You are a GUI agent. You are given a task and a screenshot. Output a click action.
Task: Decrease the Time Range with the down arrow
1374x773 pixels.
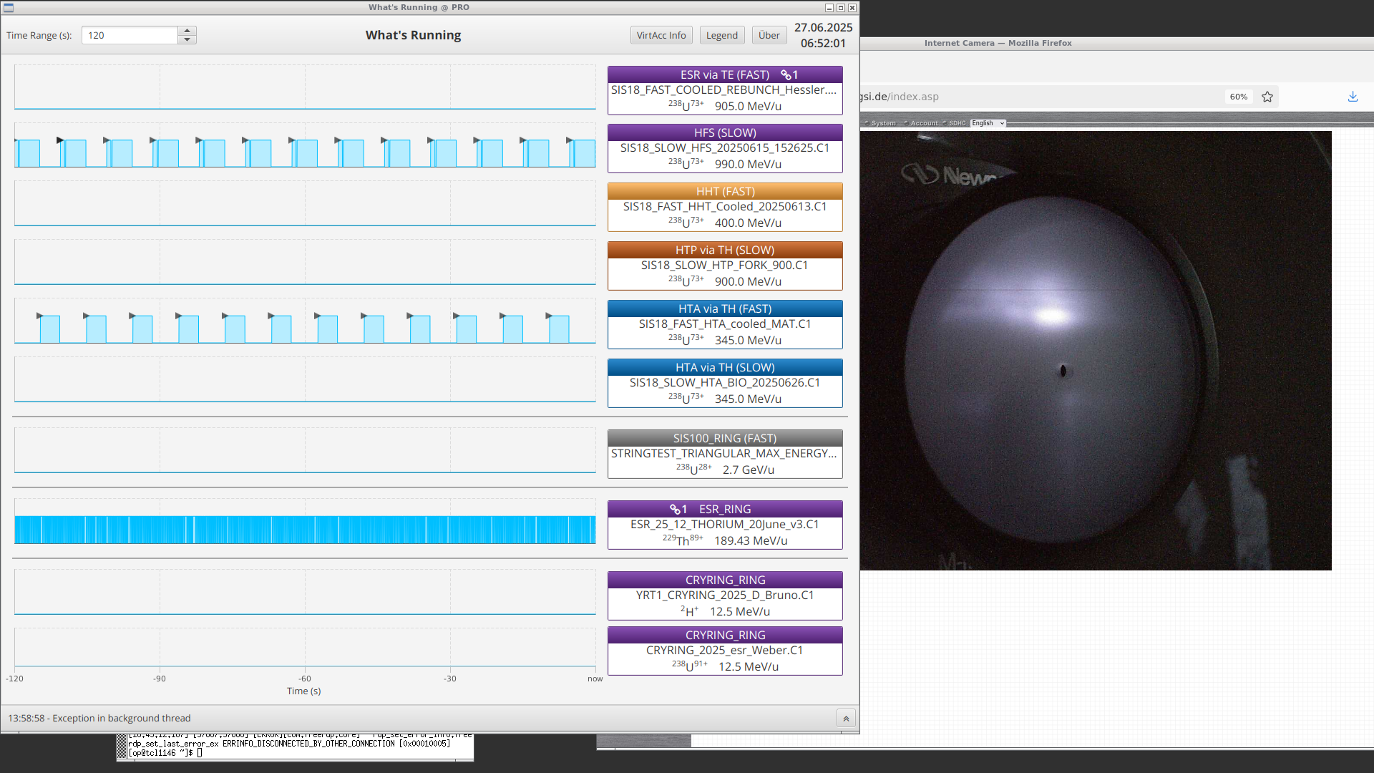(x=187, y=39)
